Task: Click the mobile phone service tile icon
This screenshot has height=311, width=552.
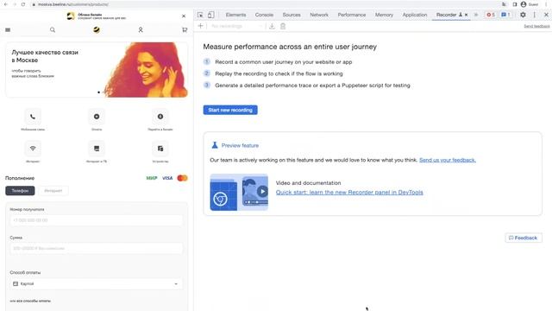Action: click(33, 117)
